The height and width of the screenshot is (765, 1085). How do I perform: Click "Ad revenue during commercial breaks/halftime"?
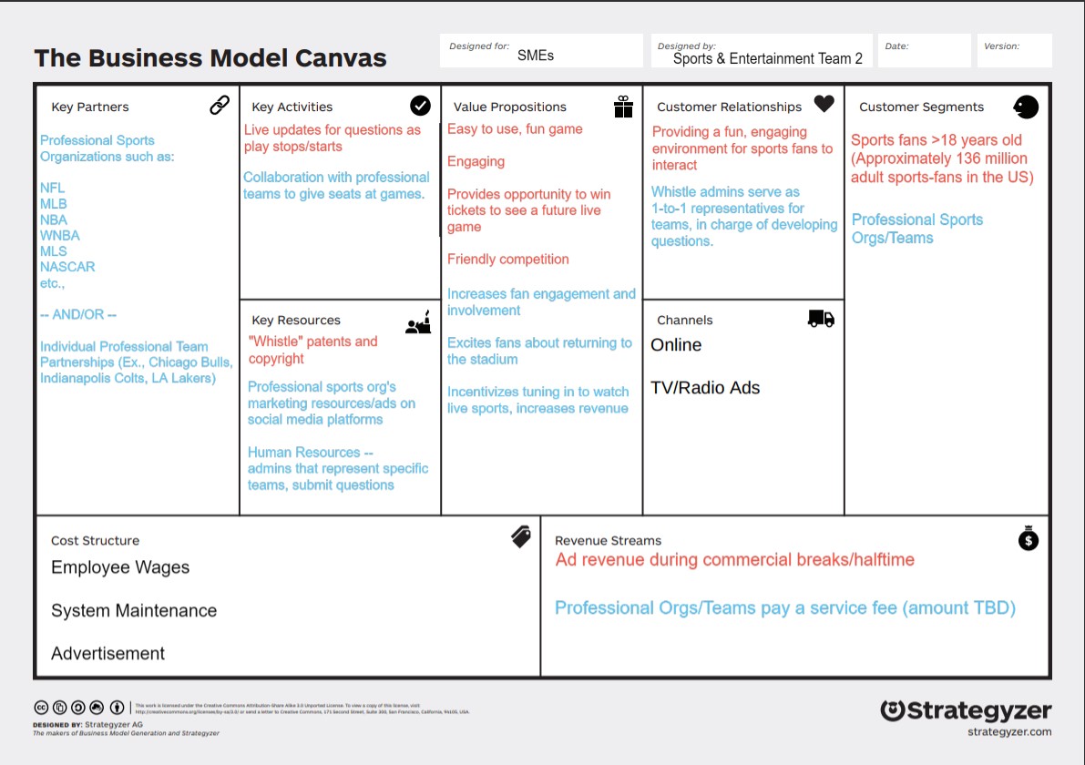pos(735,559)
